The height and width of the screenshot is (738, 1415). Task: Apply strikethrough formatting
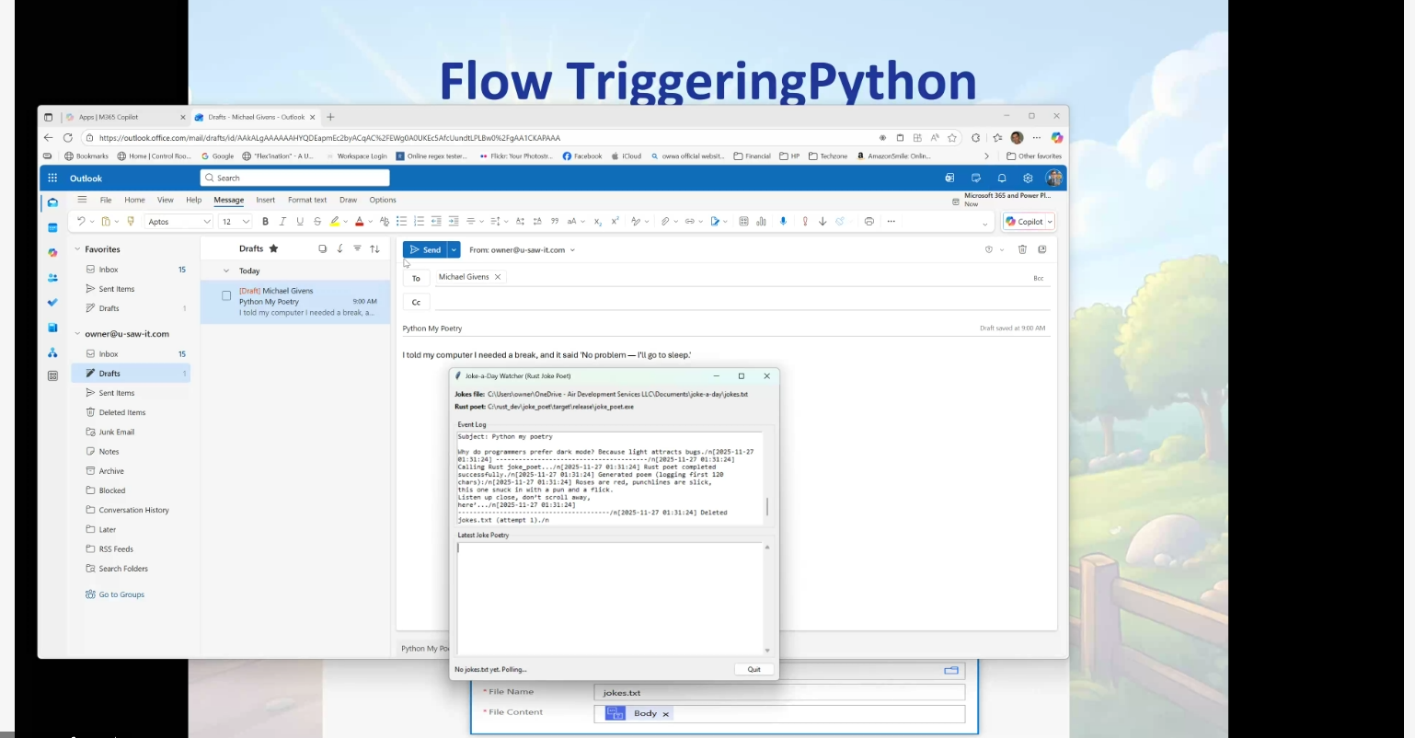(x=317, y=222)
